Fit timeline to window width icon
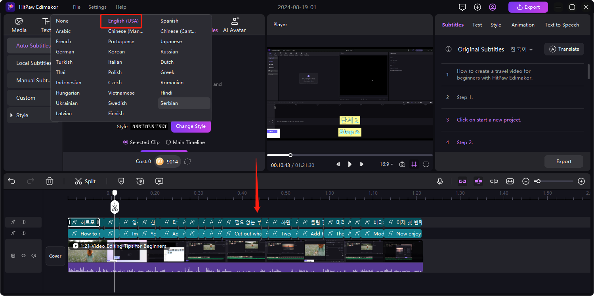Image resolution: width=594 pixels, height=296 pixels. [x=510, y=181]
